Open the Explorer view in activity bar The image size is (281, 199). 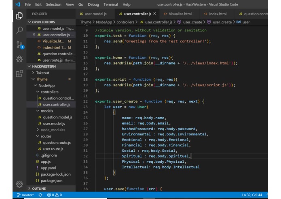tap(19, 16)
